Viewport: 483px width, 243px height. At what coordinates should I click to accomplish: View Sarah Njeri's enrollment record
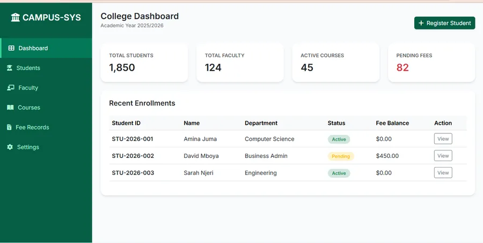[x=443, y=173]
